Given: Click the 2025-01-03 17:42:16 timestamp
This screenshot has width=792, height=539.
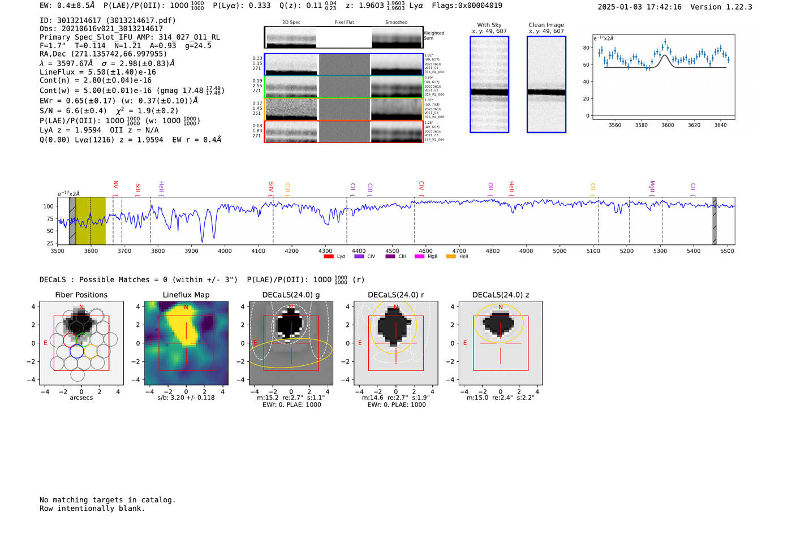Looking at the screenshot, I should coord(640,7).
